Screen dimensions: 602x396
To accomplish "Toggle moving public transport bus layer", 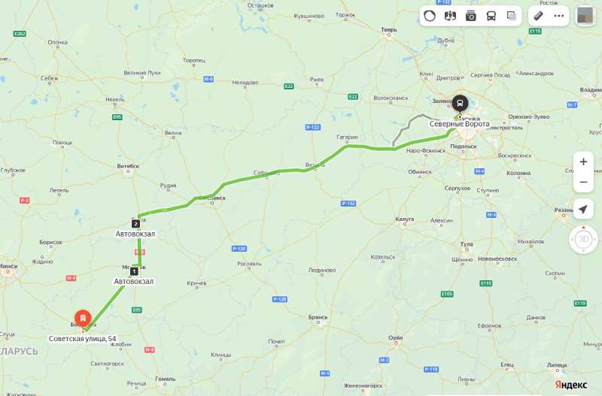I will coord(491,16).
